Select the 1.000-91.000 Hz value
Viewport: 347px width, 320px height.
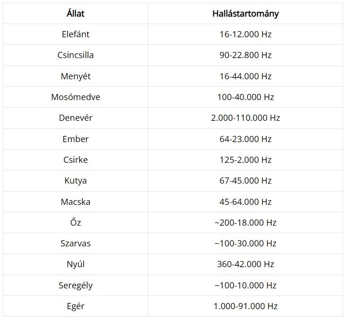pyautogui.click(x=245, y=306)
